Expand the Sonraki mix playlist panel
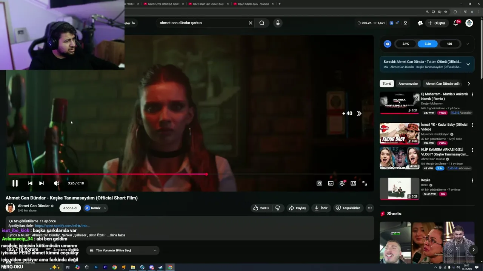Image resolution: width=483 pixels, height=271 pixels. point(468,64)
